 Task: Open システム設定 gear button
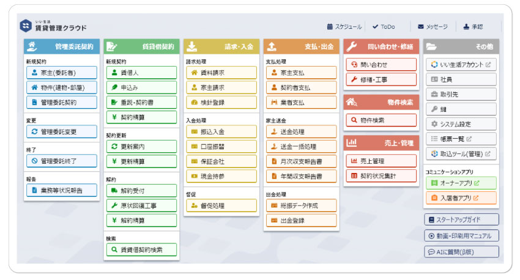pos(461,124)
